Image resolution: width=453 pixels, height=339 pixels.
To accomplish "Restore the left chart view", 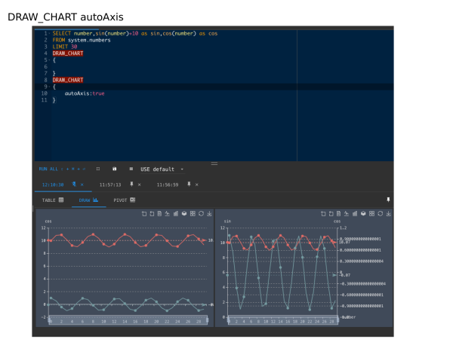I will click(x=201, y=214).
